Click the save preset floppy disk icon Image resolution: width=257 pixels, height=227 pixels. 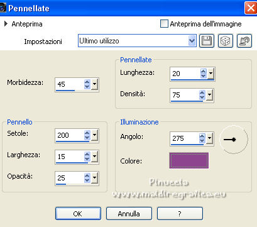point(207,41)
